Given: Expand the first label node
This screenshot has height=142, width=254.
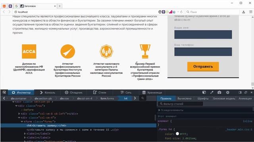Looking at the screenshot, I should [25, 134].
